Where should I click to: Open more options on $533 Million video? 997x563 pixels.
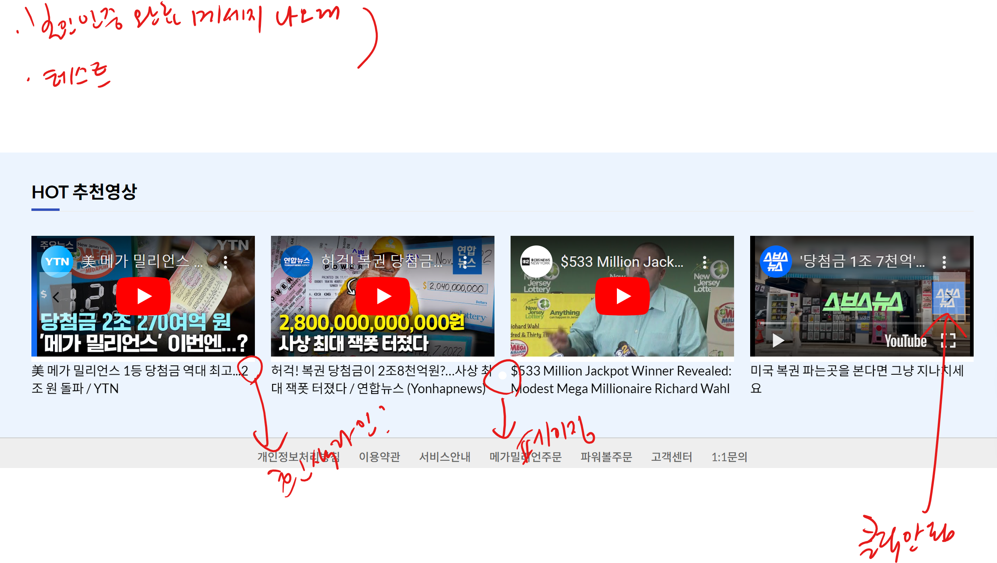coord(704,262)
